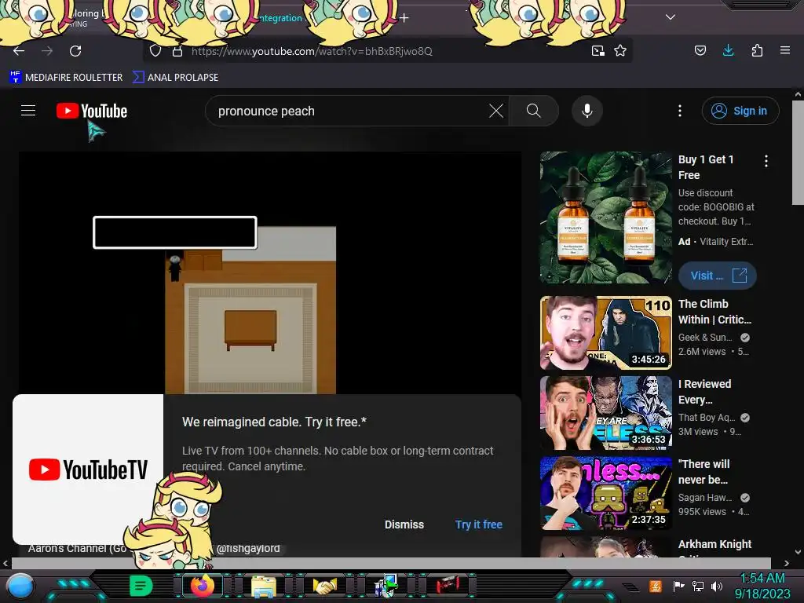Screen dimensions: 804x603
Task: Open ad options menu beside Buy 1 Get 1
Action: coord(766,161)
